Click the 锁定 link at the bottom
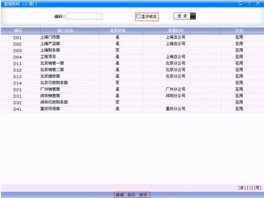This screenshot has width=264, height=198. click(x=143, y=195)
